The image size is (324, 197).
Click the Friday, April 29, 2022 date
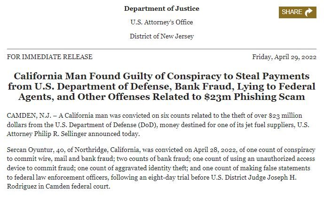284,57
